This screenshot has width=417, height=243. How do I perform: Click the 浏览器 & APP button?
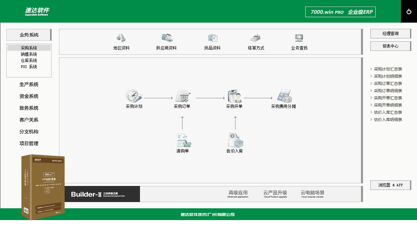(x=390, y=185)
